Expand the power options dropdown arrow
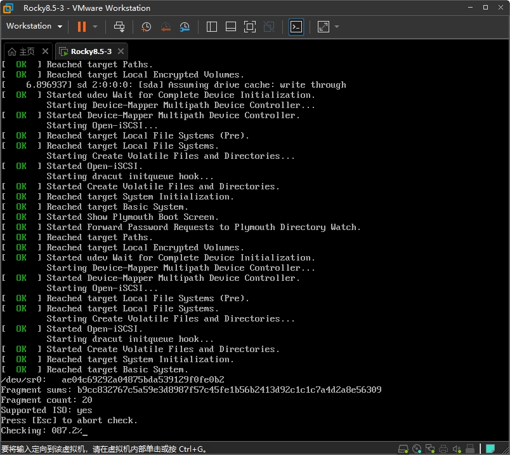 (x=95, y=27)
